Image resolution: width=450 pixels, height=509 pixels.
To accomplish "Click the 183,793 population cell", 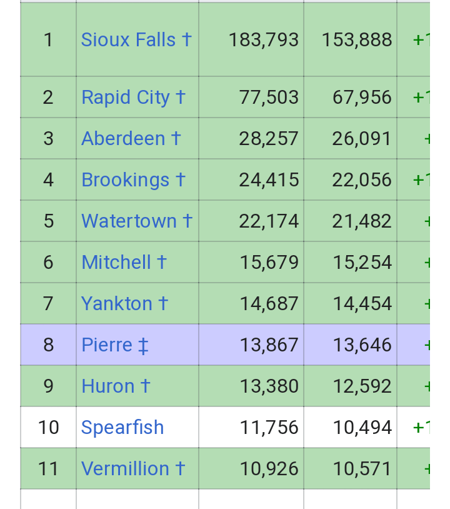I will coord(263,40).
